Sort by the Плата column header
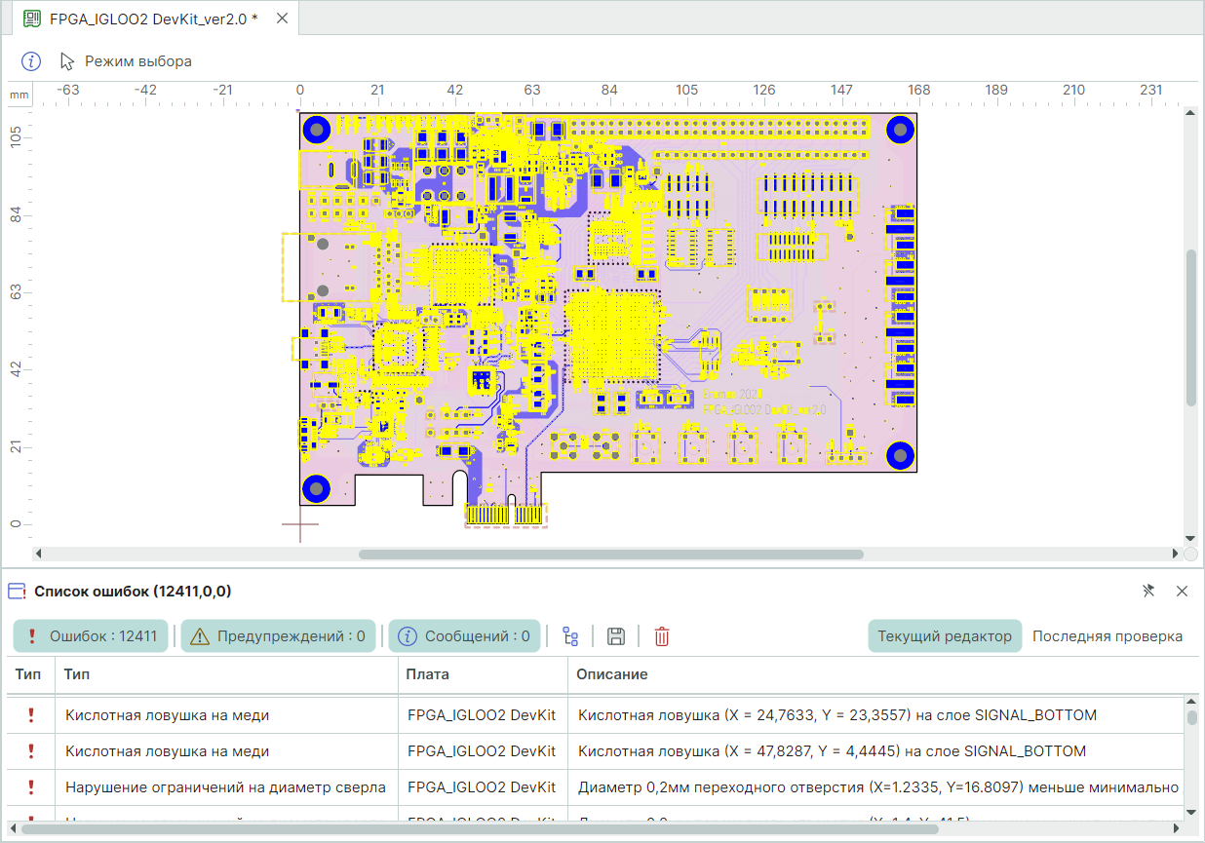 428,674
